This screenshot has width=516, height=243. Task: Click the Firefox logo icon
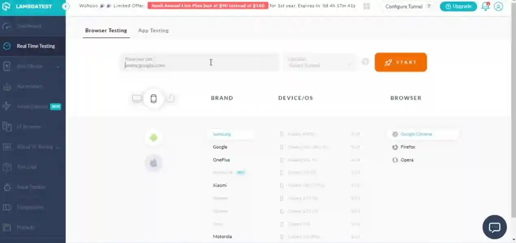395,147
